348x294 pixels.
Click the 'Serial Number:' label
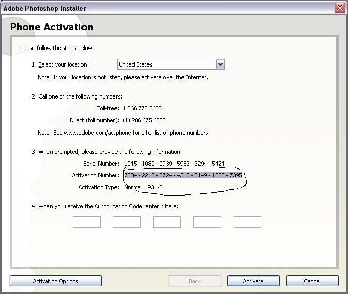(x=101, y=164)
